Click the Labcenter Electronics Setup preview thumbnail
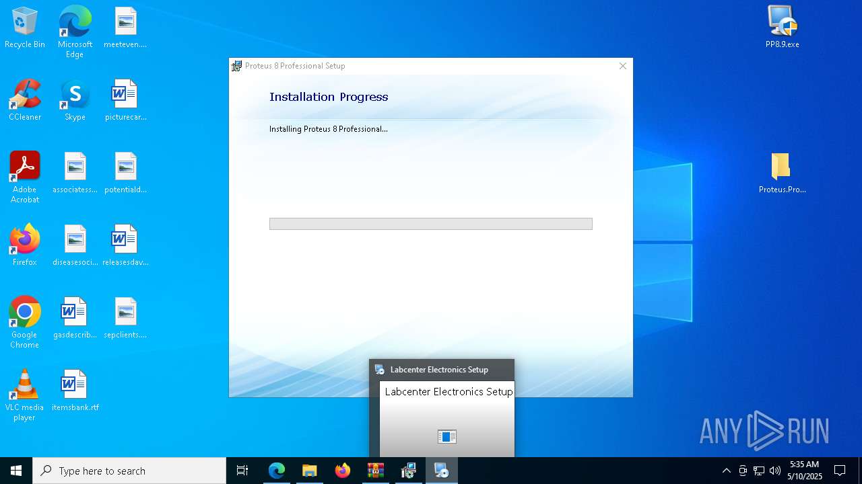The image size is (862, 484). 447,419
